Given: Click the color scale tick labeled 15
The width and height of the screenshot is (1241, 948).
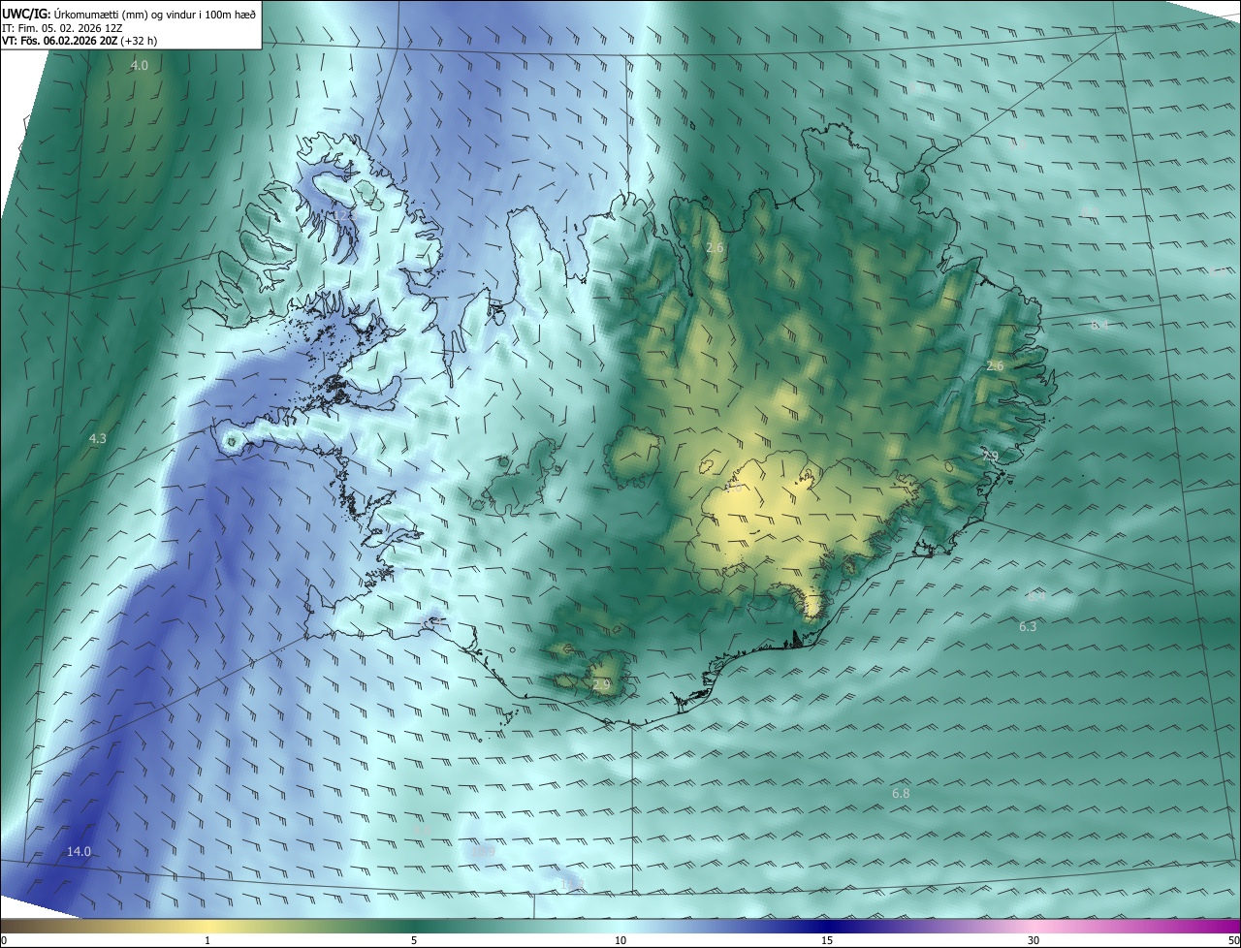Looking at the screenshot, I should 827,940.
